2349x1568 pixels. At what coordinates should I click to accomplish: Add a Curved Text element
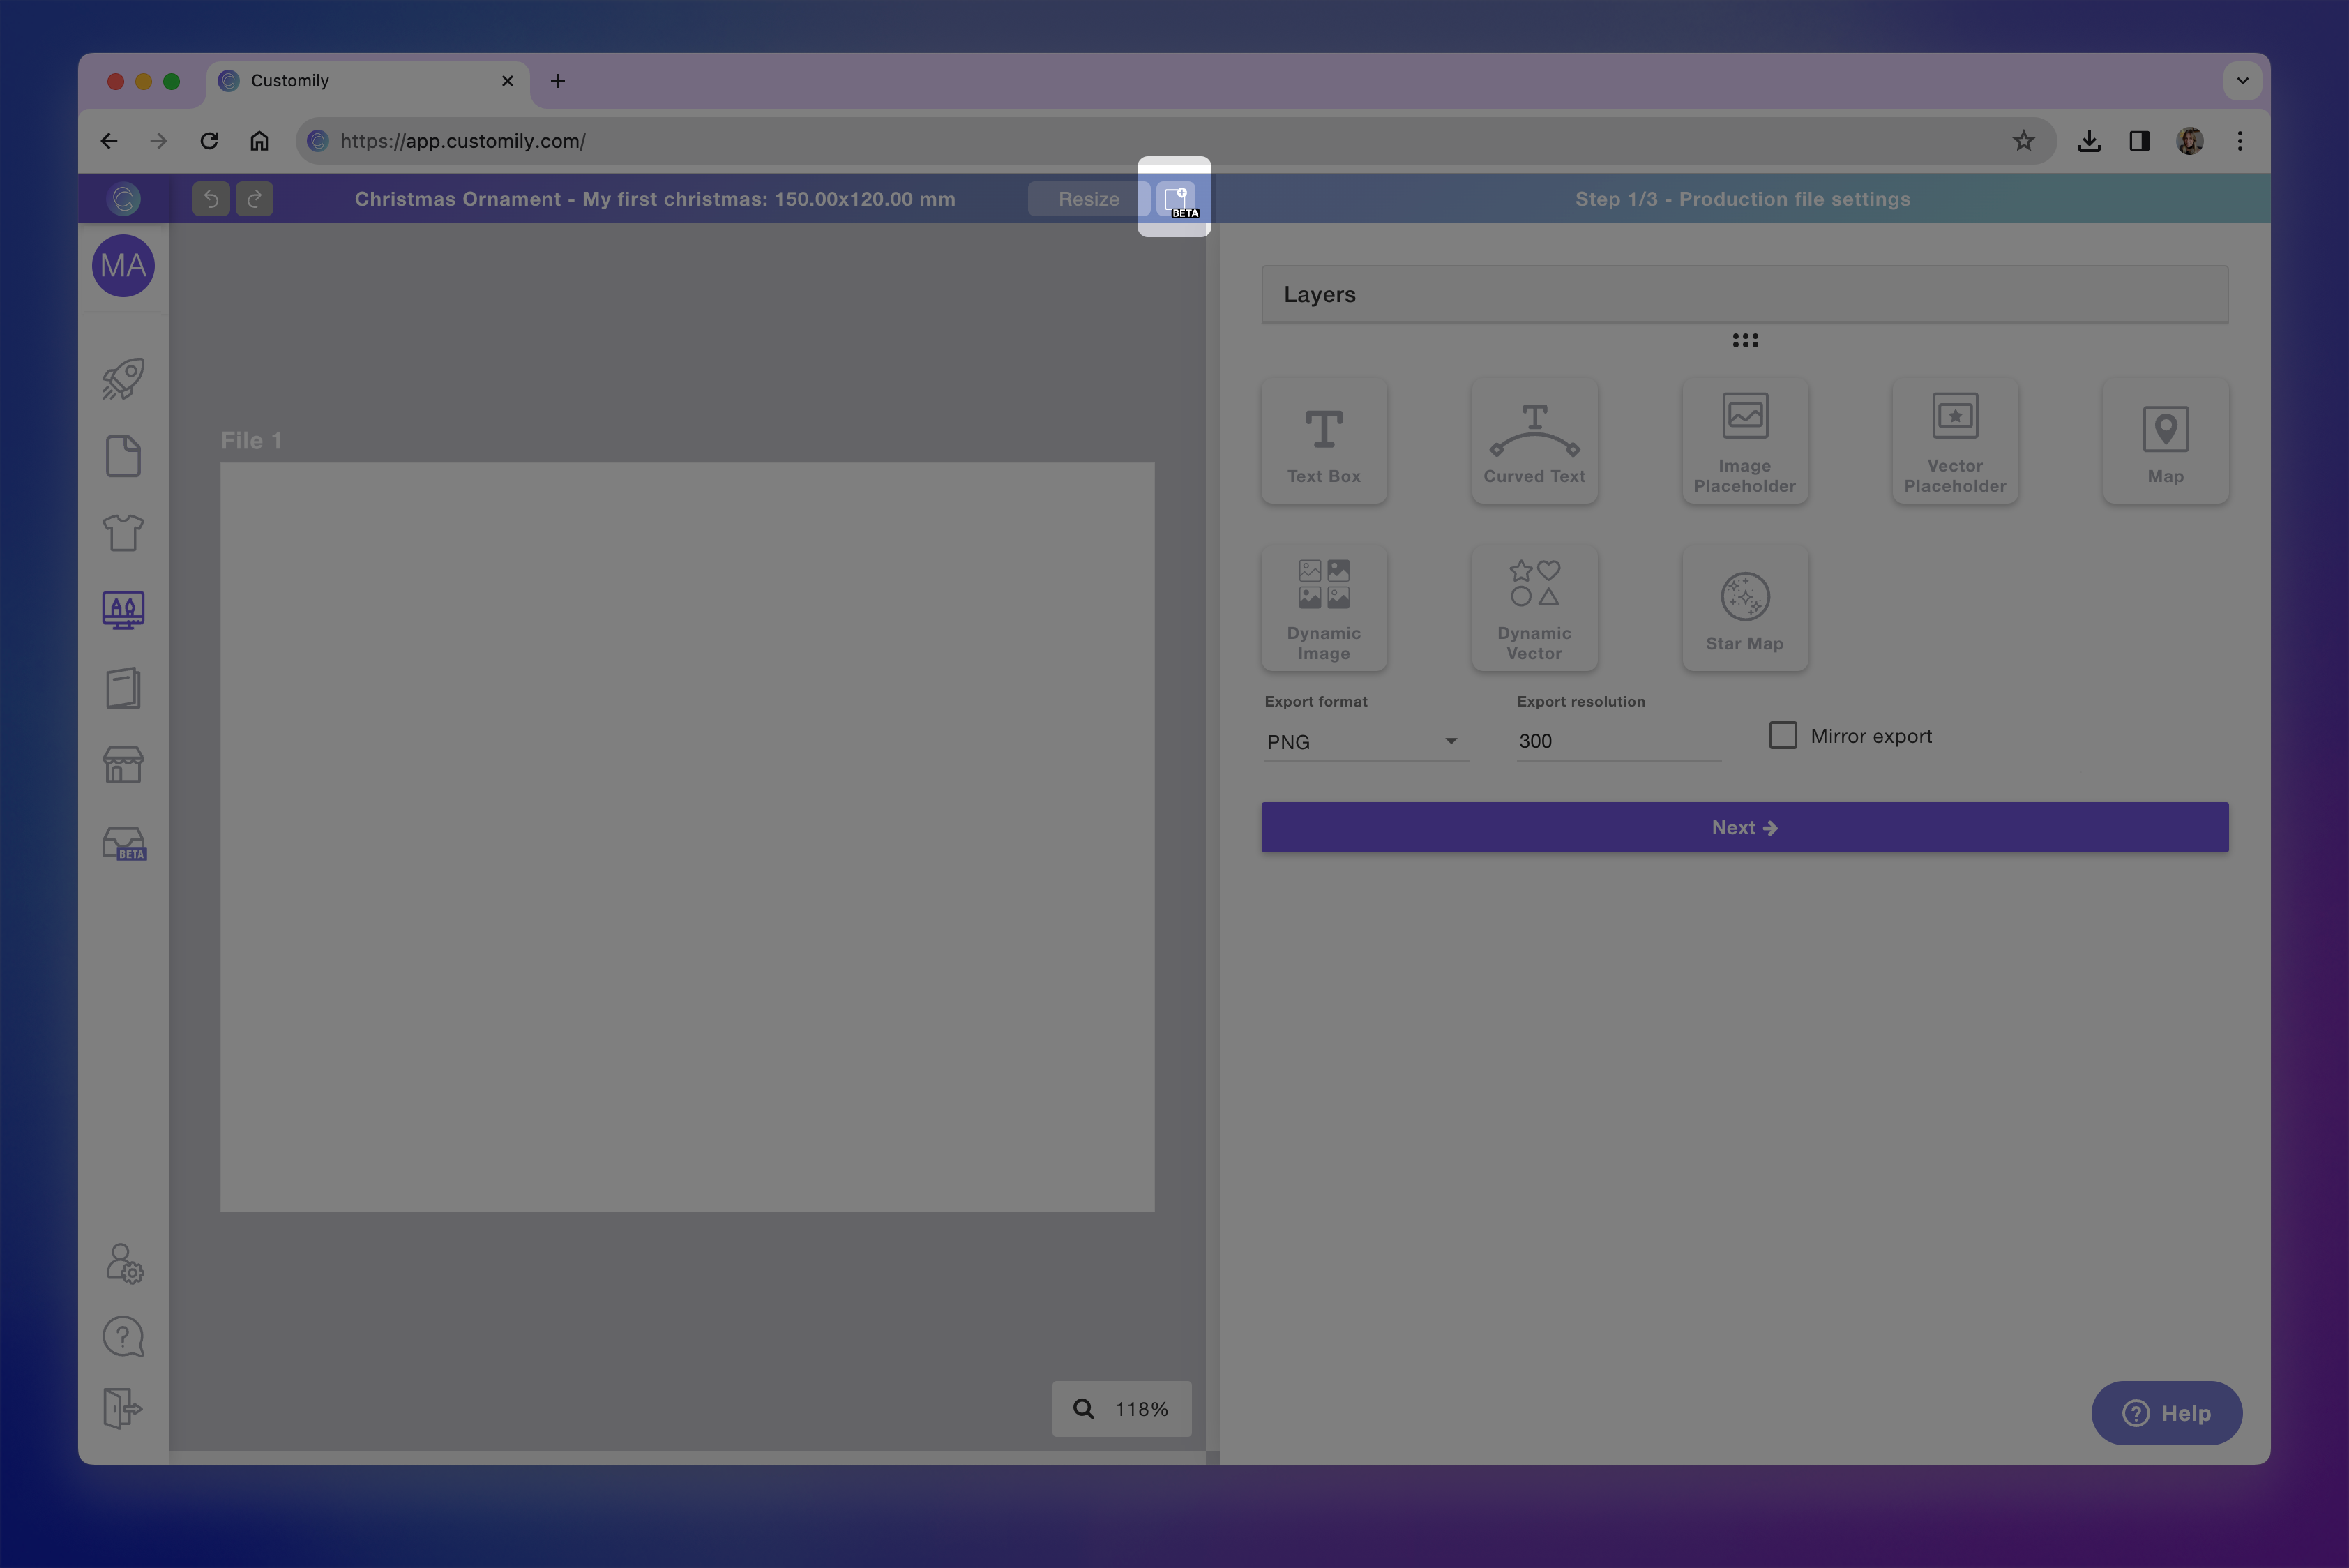point(1534,441)
